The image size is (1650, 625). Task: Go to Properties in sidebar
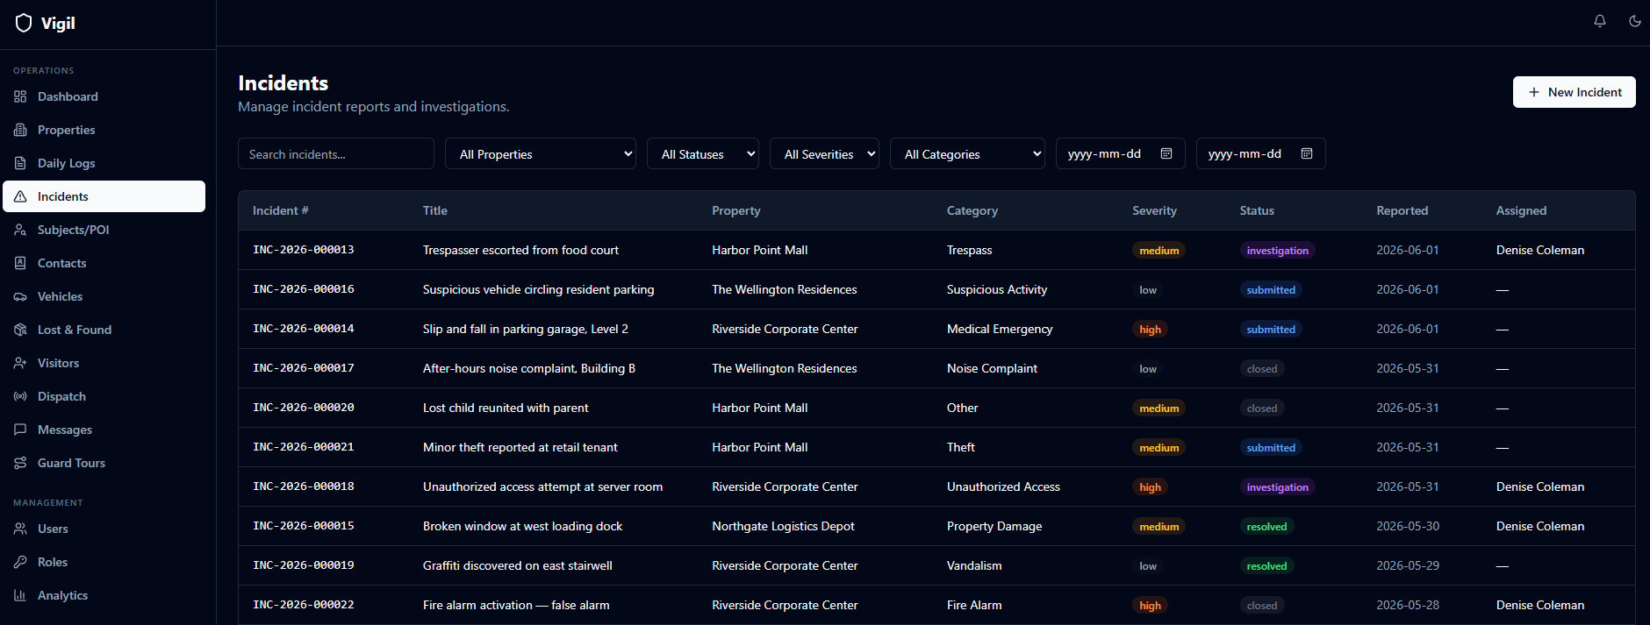(x=104, y=130)
